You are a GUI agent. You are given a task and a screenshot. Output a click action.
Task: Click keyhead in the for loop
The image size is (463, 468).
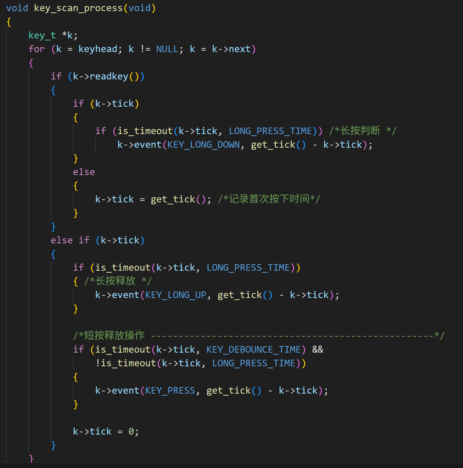(98, 49)
